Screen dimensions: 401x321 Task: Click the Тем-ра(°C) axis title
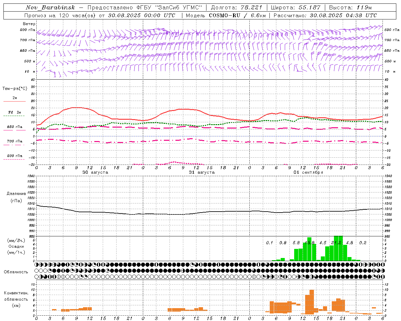coord(15,89)
